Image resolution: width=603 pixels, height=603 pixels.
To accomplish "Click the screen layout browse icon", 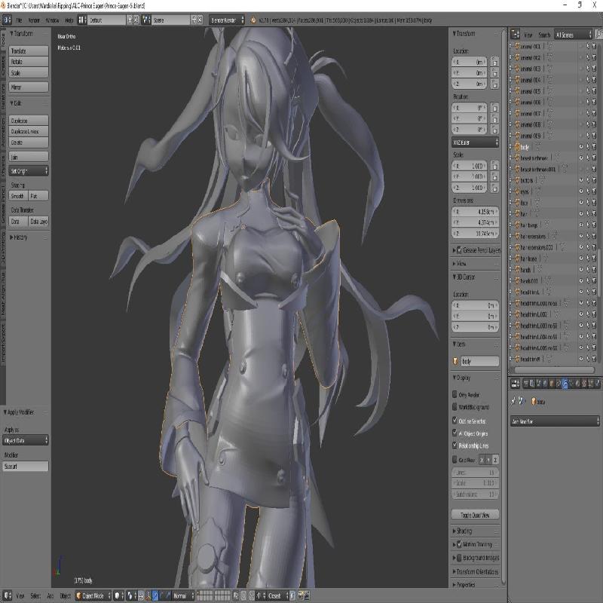I will click(82, 20).
